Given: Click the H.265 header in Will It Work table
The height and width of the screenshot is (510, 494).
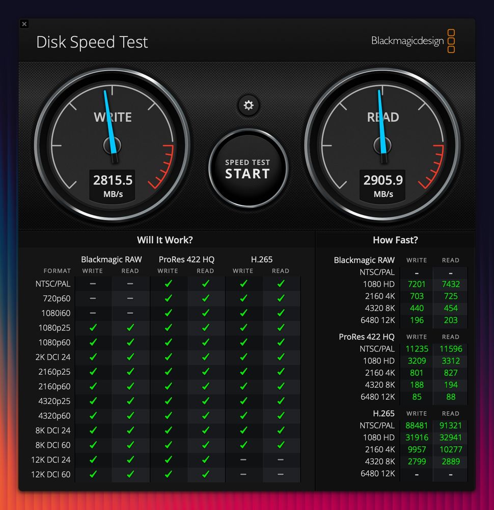Looking at the screenshot, I should click(x=262, y=260).
